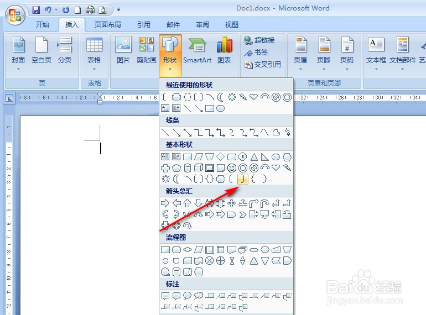Customize Quick Access Toolbar dropdown arrow
This screenshot has height=315, width=426.
coord(119,9)
